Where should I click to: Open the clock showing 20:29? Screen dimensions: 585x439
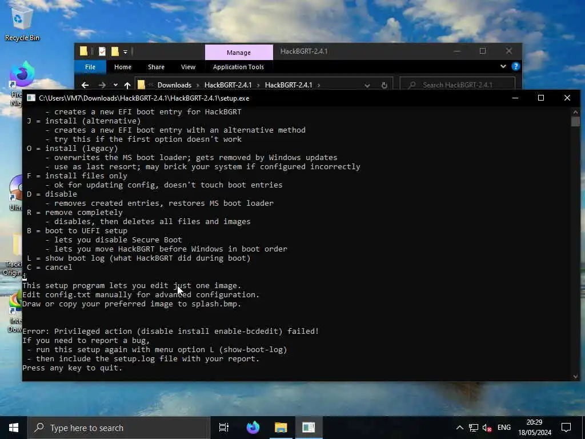pyautogui.click(x=534, y=428)
